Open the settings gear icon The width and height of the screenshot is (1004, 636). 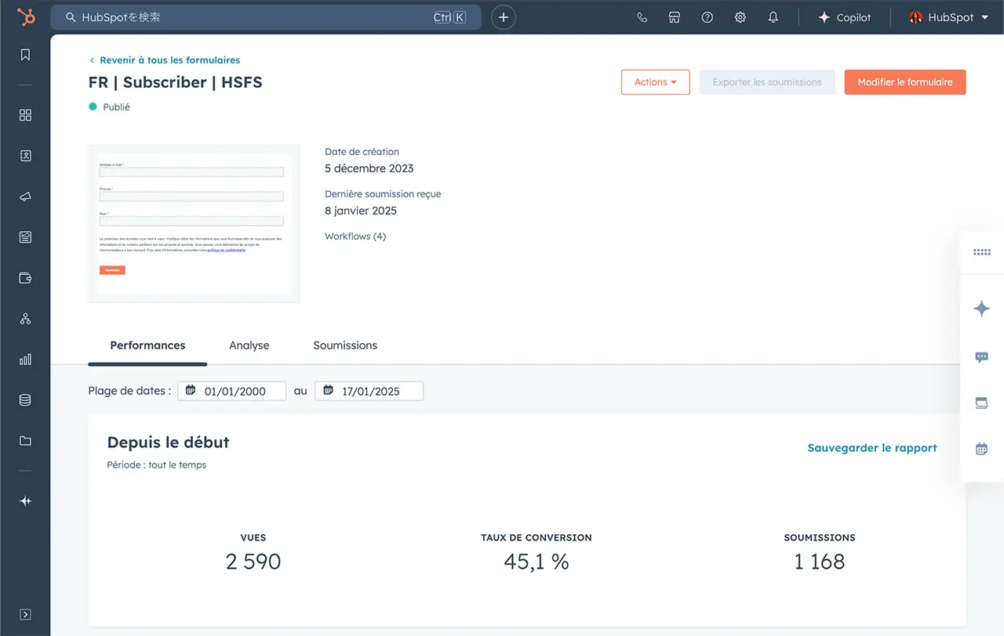(740, 17)
